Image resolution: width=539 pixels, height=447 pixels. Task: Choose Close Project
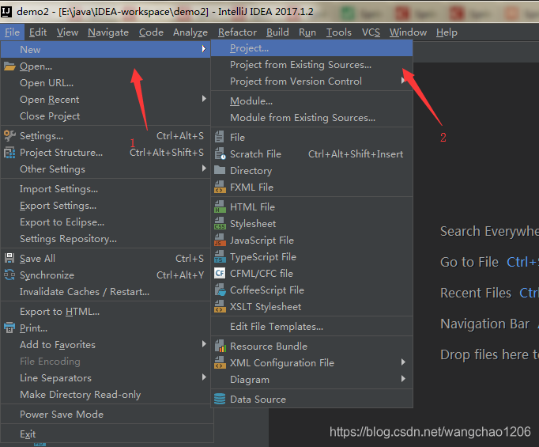click(106, 116)
